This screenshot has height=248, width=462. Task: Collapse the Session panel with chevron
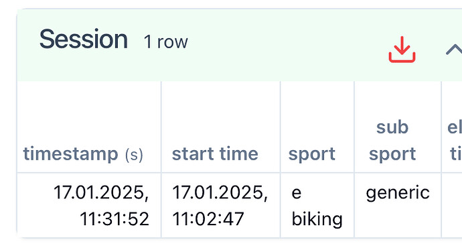(454, 50)
